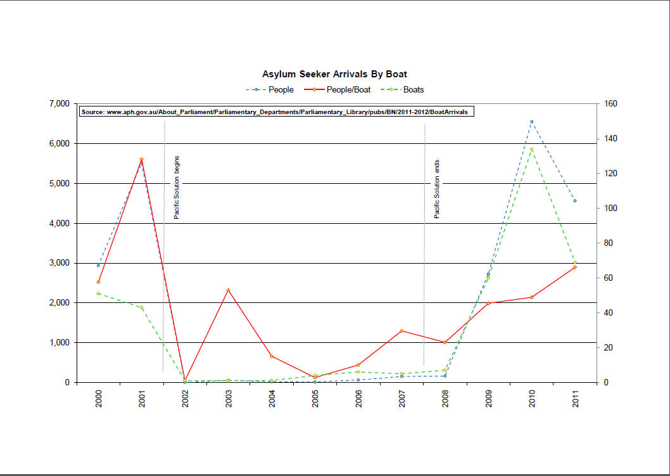
Task: Click the People/Boat data point at 2007
Action: click(401, 331)
